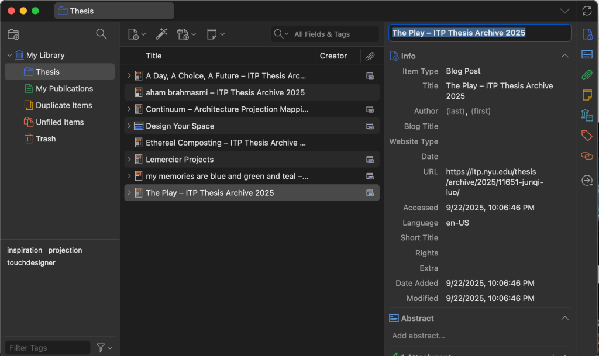The image size is (599, 356).
Task: Click the projection tag
Action: click(x=65, y=250)
